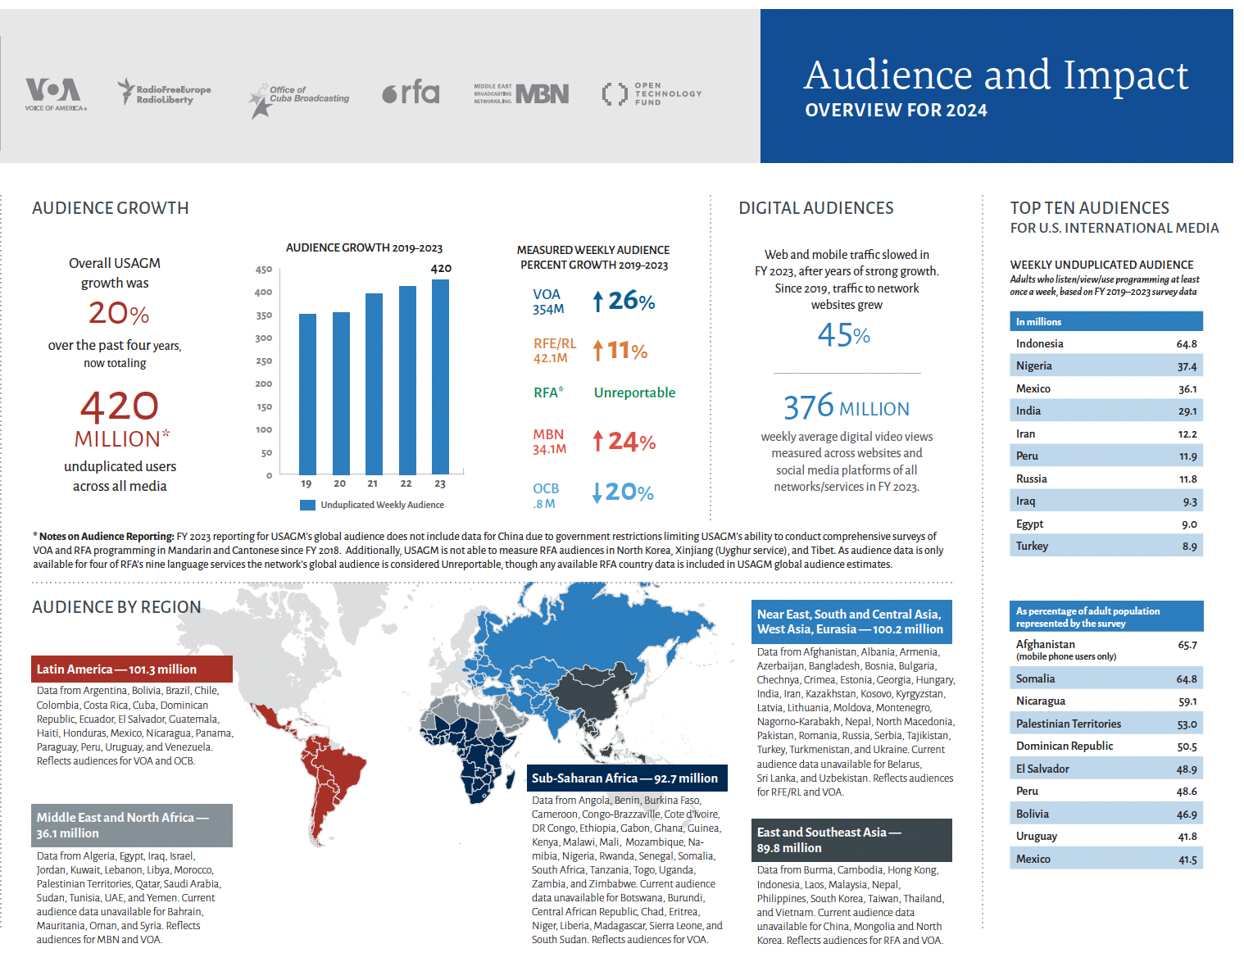Screen dimensions: 1244x962
Task: Click the 'In millions' table header
Action: 1106,321
